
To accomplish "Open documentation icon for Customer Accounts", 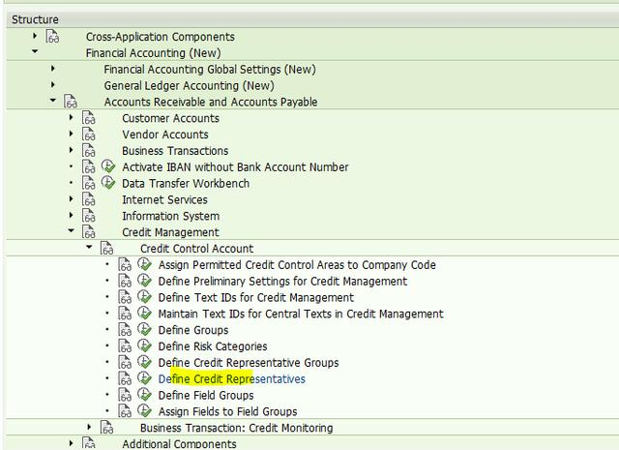I will click(88, 118).
